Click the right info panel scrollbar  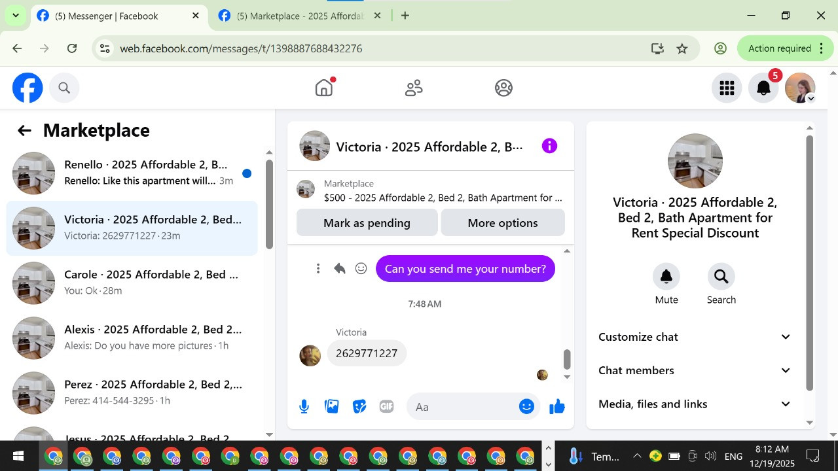tap(810, 263)
